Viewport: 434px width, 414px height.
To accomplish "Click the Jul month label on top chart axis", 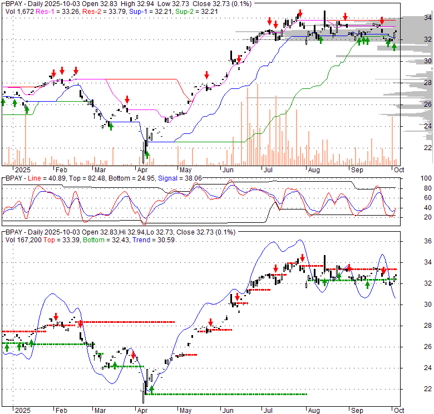I will (268, 169).
